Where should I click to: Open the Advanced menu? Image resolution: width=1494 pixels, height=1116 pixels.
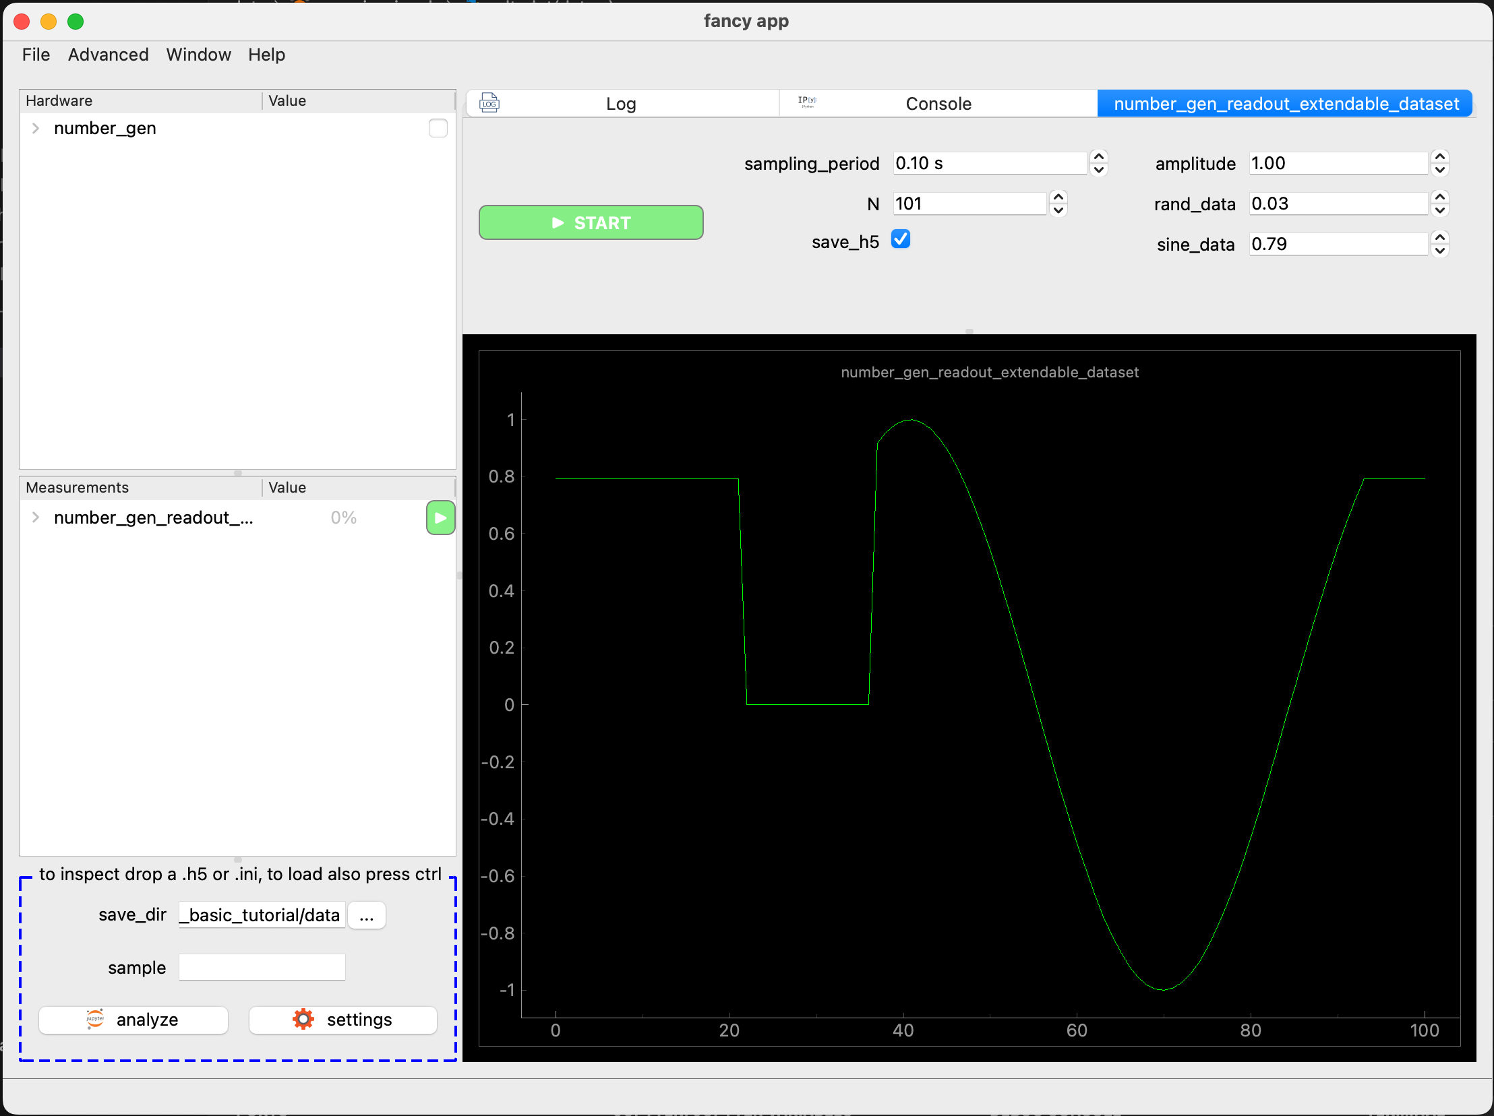[108, 55]
